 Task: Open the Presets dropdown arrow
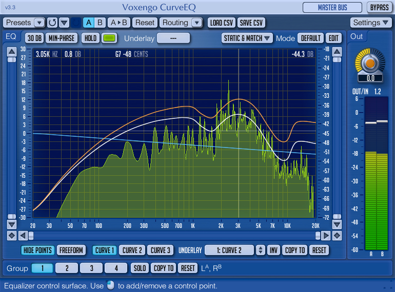point(39,23)
